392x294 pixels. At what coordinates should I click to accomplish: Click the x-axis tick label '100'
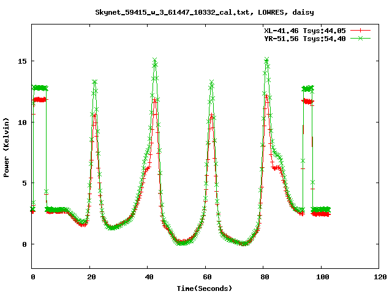coord(323,277)
